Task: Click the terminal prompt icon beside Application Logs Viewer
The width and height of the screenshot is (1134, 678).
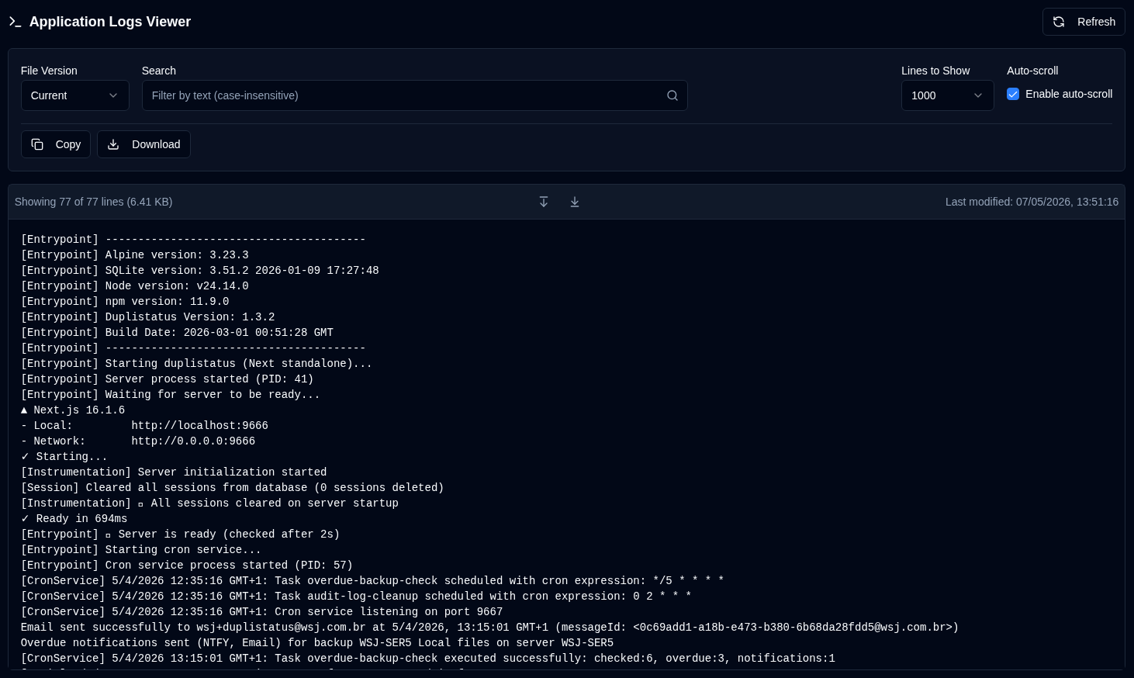Action: [x=15, y=22]
